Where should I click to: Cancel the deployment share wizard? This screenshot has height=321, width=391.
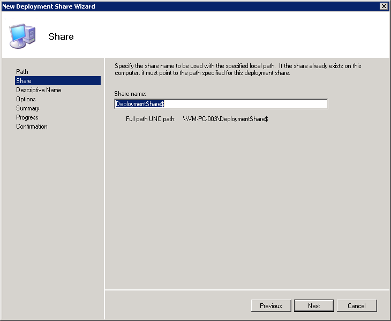tap(357, 306)
